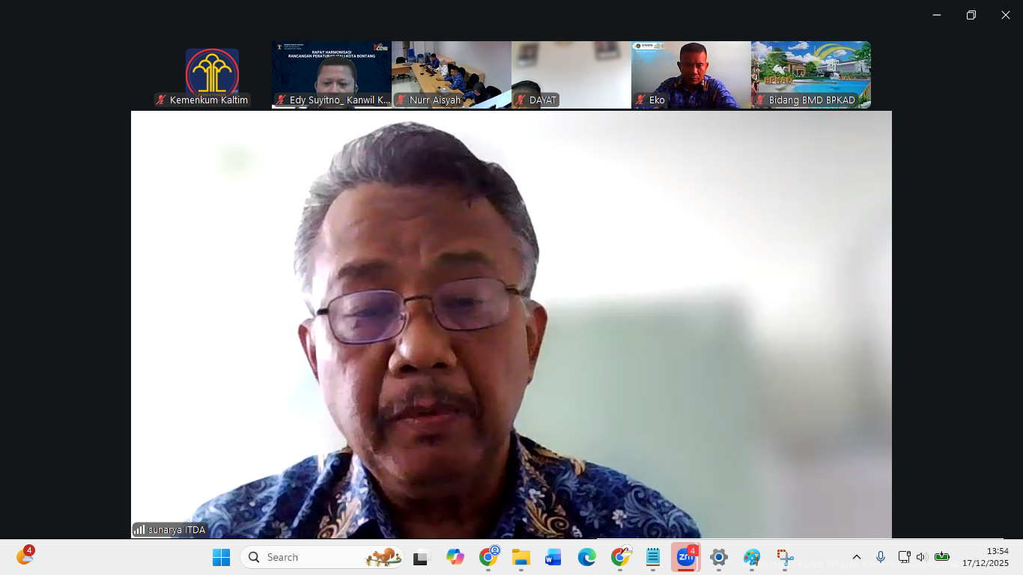Open Snipping Tool in taskbar
This screenshot has width=1023, height=575.
click(x=785, y=557)
